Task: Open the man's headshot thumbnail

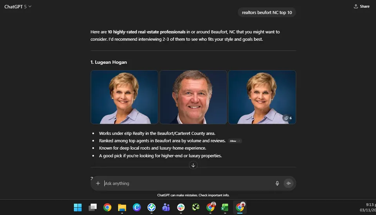Action: [x=193, y=97]
